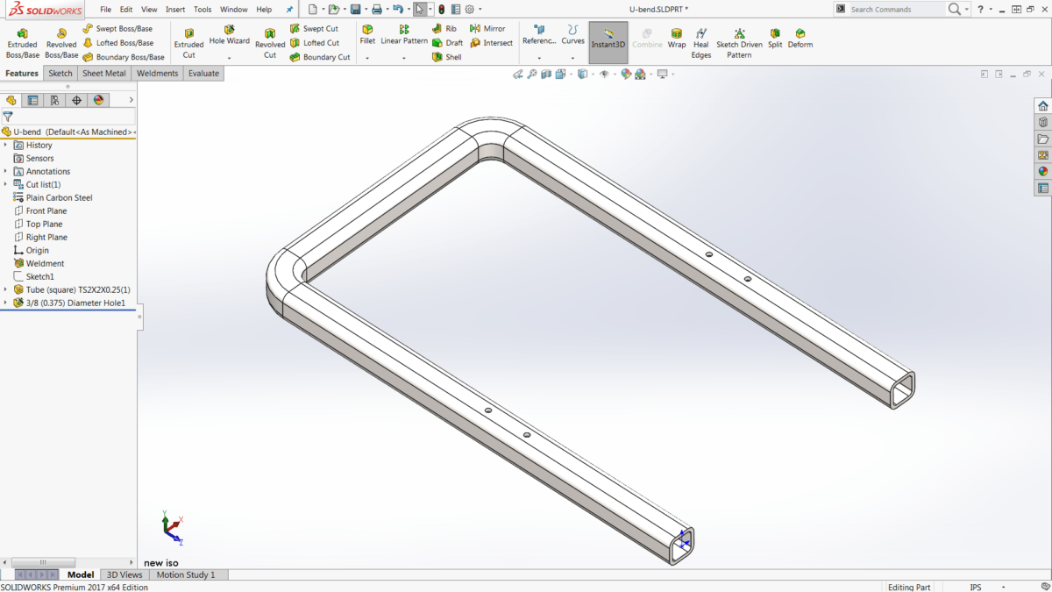Image resolution: width=1052 pixels, height=592 pixels.
Task: Open the Insert menu
Action: [174, 9]
